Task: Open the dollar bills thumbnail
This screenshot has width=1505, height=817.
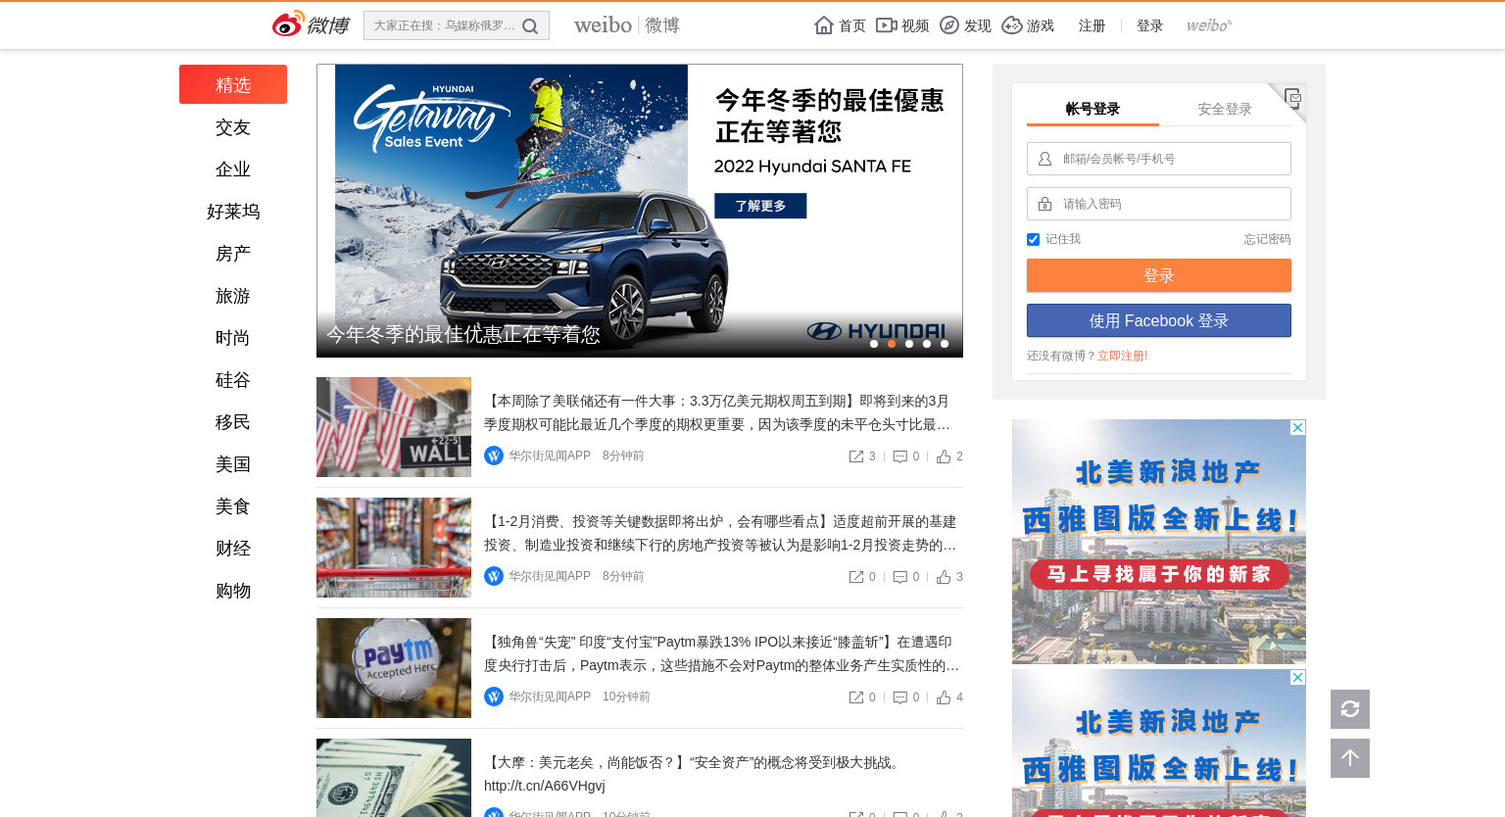Action: pyautogui.click(x=394, y=778)
